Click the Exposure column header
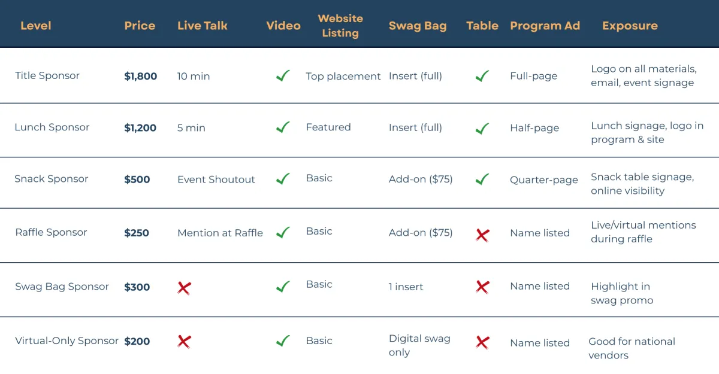 [x=630, y=26]
